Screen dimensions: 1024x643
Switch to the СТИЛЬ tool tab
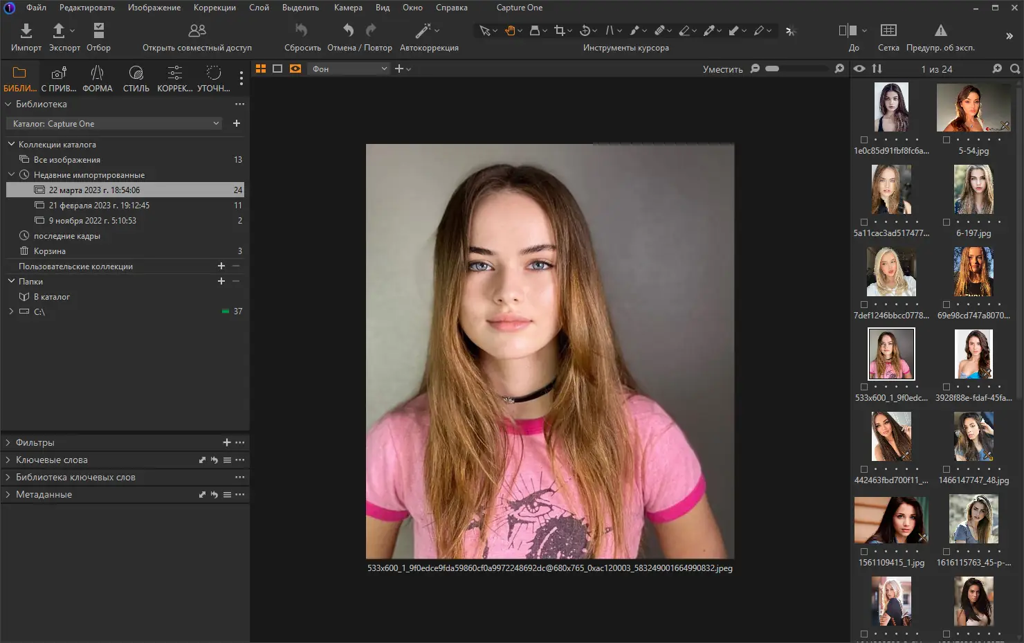point(136,78)
